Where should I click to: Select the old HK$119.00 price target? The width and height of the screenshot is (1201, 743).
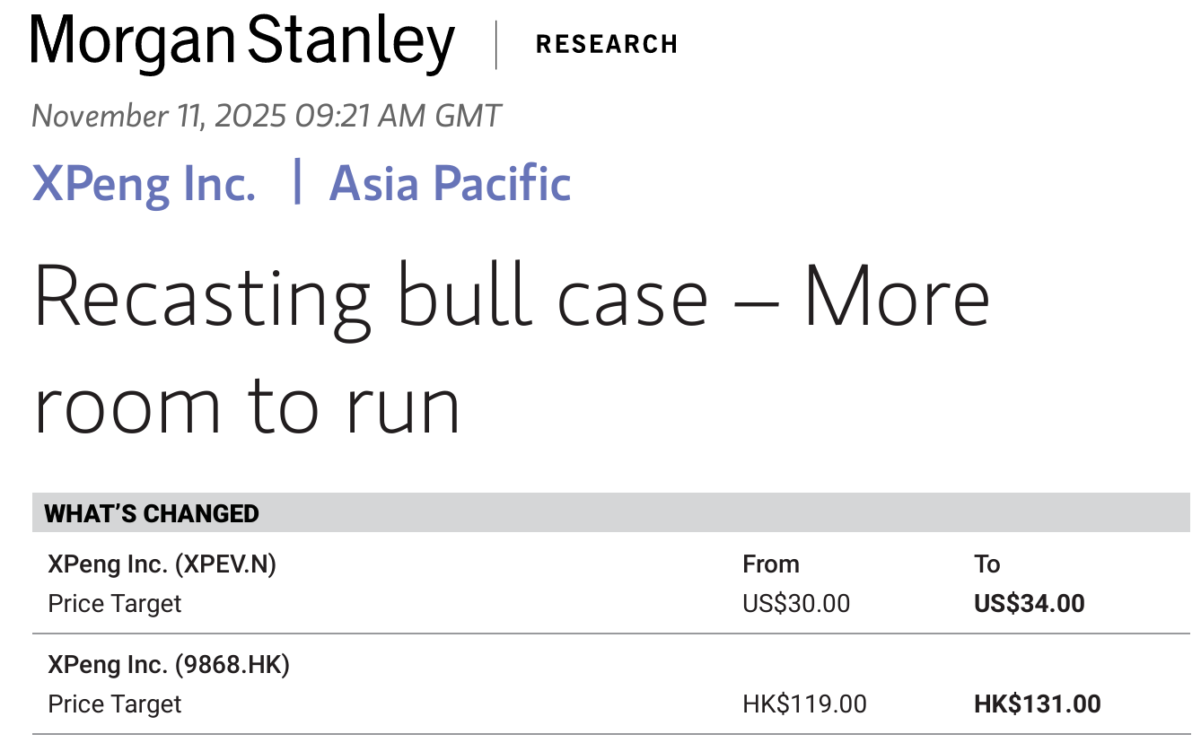[804, 704]
